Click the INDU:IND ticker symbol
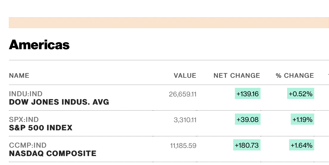Viewport: 329px width, 165px height. click(26, 94)
